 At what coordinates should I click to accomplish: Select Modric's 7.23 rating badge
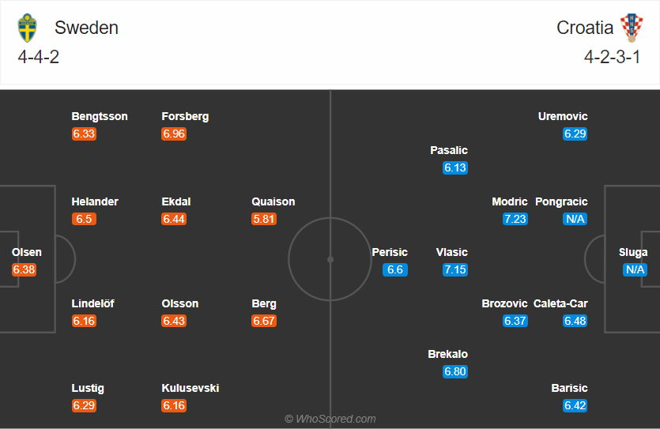(515, 219)
